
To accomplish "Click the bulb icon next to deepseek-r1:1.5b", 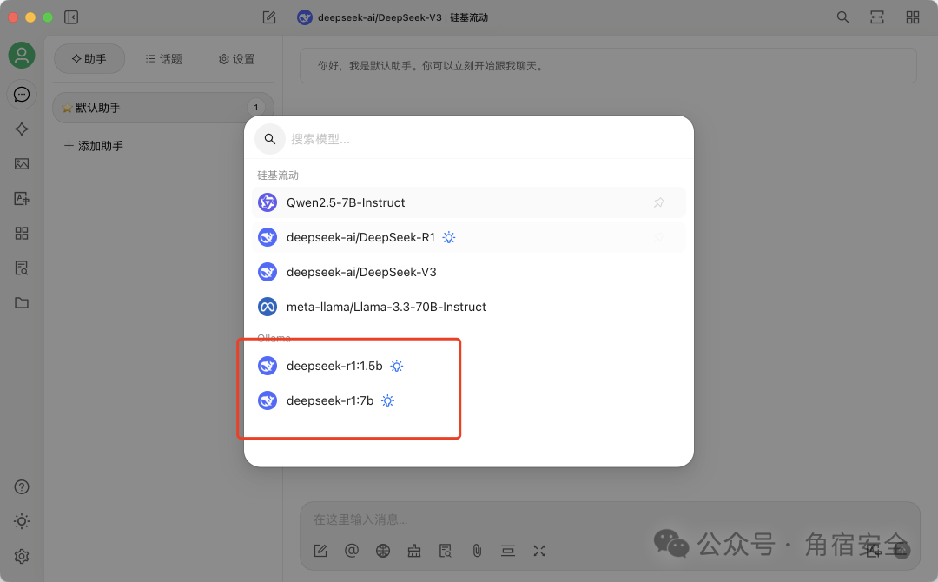I will pos(397,366).
